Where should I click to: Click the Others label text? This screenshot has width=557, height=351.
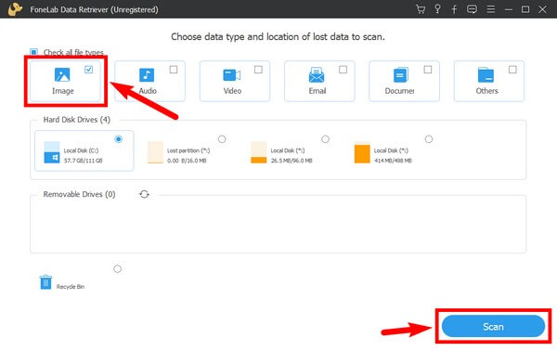pyautogui.click(x=487, y=91)
